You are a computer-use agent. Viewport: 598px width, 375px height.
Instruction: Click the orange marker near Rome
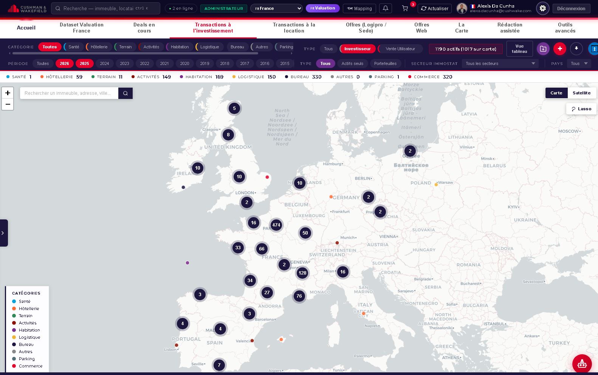[x=364, y=313]
